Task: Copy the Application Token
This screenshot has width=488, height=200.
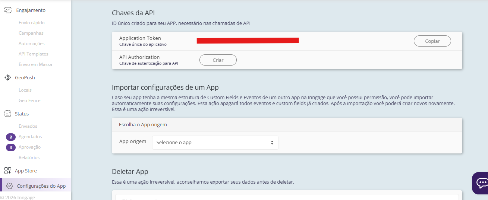Action: pyautogui.click(x=432, y=41)
